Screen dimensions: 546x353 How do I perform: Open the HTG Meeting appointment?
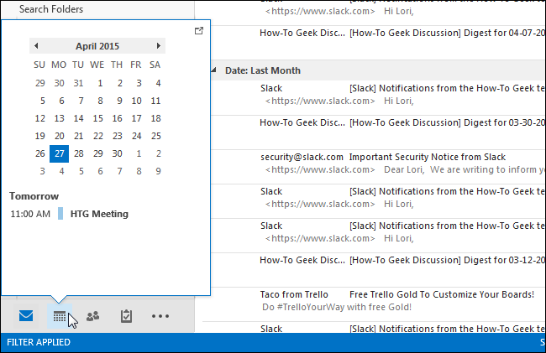[99, 214]
